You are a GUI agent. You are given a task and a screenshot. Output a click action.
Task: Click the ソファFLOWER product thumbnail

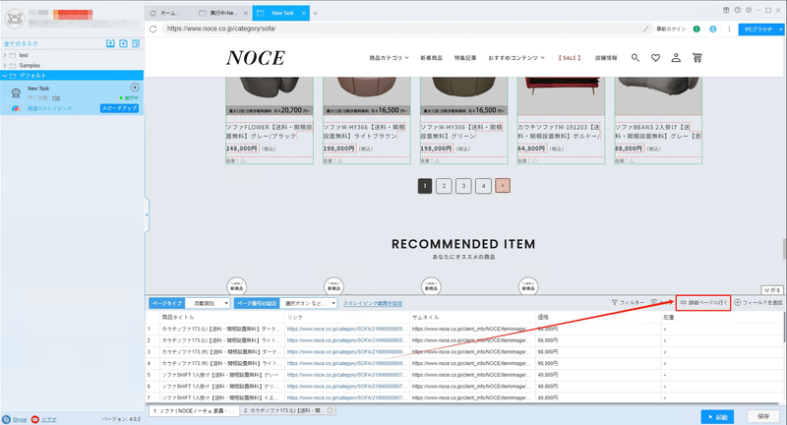pyautogui.click(x=270, y=95)
